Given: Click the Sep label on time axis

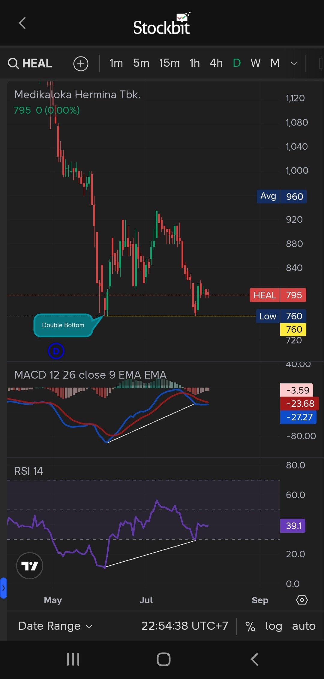Looking at the screenshot, I should point(260,600).
